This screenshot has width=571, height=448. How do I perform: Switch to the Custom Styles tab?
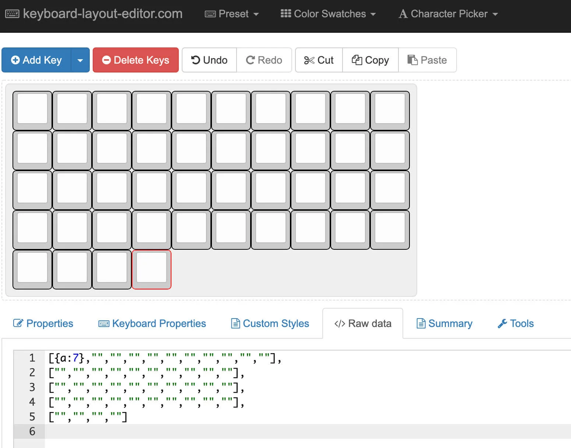(270, 323)
